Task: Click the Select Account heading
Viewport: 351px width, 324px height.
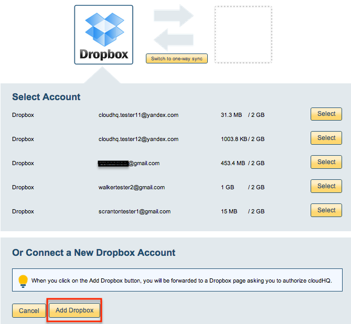Action: coord(46,97)
